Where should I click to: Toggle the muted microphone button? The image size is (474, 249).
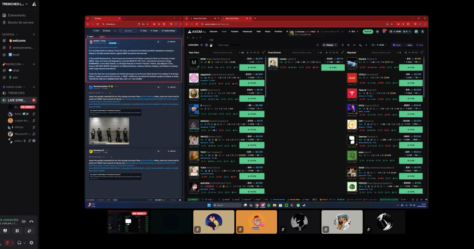click(6, 243)
